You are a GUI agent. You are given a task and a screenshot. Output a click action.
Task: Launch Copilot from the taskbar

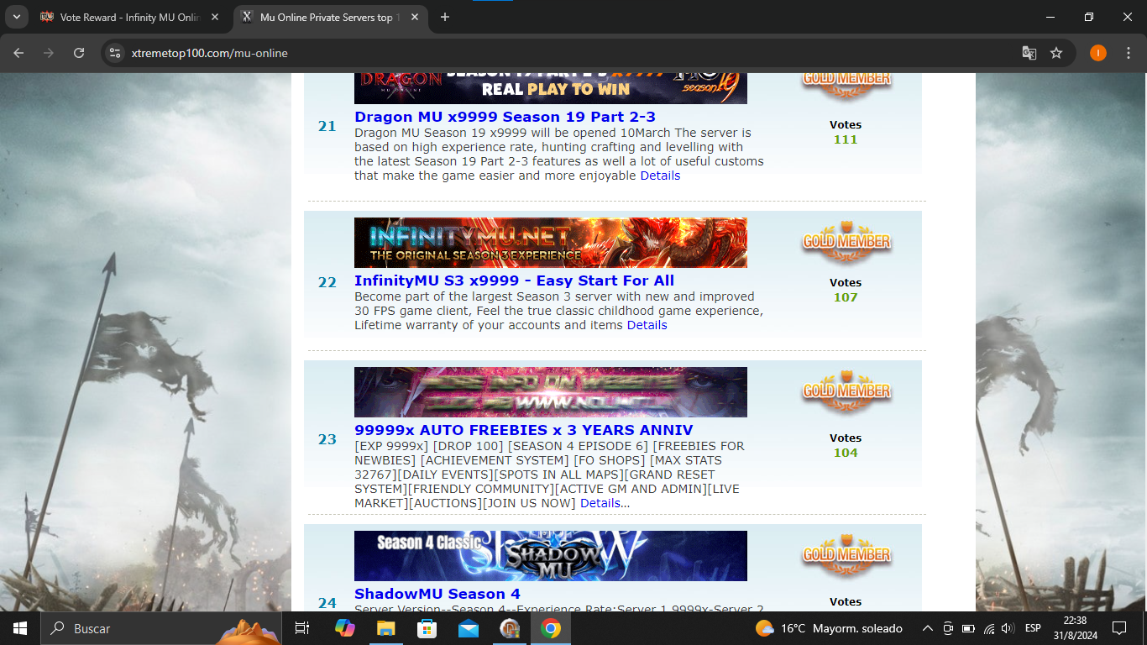[344, 628]
